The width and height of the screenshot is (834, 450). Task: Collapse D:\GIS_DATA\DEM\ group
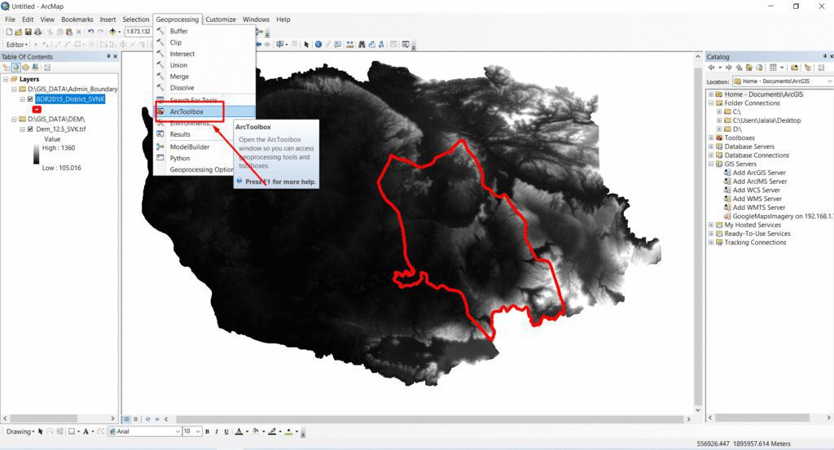click(x=15, y=120)
